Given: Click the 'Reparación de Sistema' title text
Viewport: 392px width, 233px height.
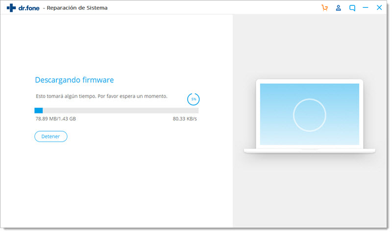Looking at the screenshot, I should coord(77,8).
